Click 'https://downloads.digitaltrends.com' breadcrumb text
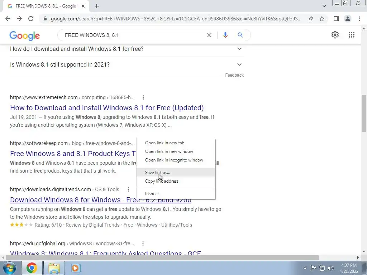 click(x=51, y=189)
